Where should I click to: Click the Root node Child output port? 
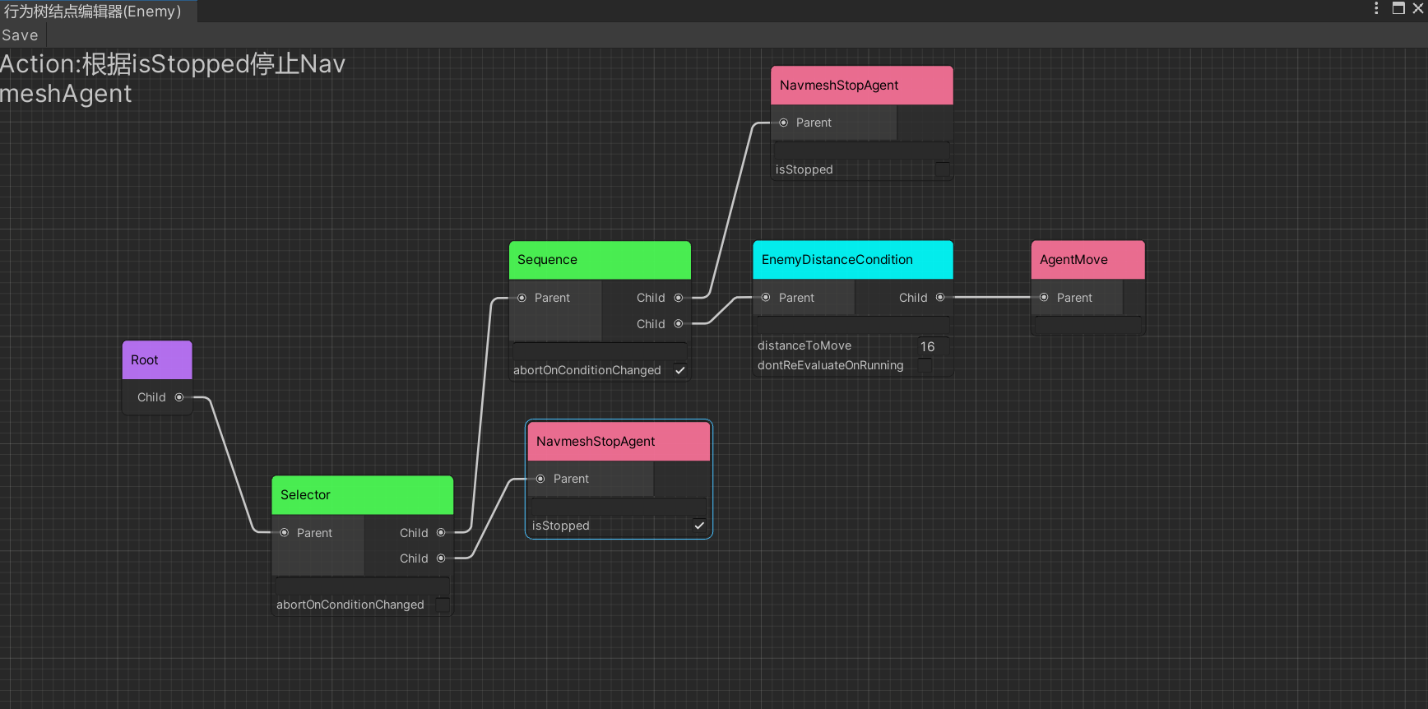click(x=179, y=397)
